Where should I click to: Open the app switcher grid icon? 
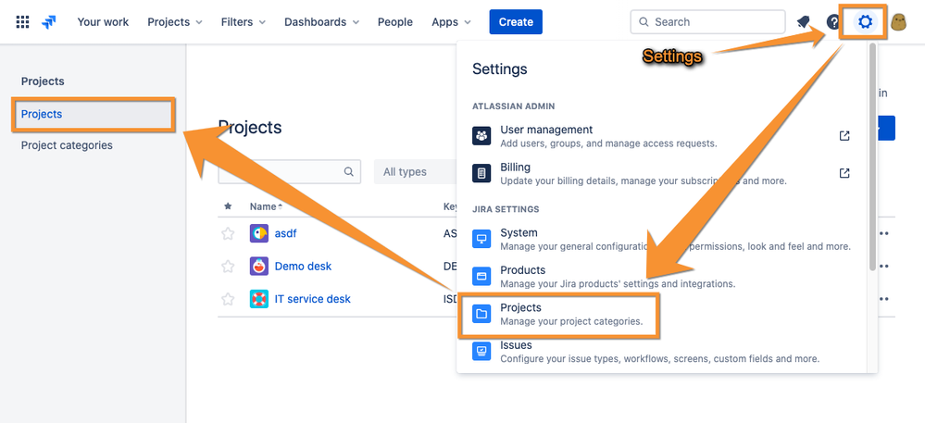[22, 22]
